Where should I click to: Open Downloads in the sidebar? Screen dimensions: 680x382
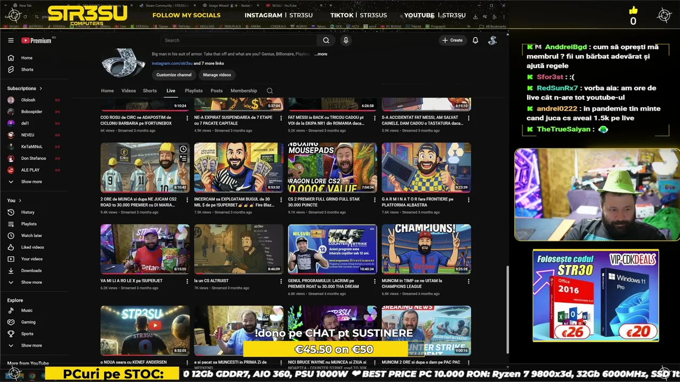click(31, 271)
